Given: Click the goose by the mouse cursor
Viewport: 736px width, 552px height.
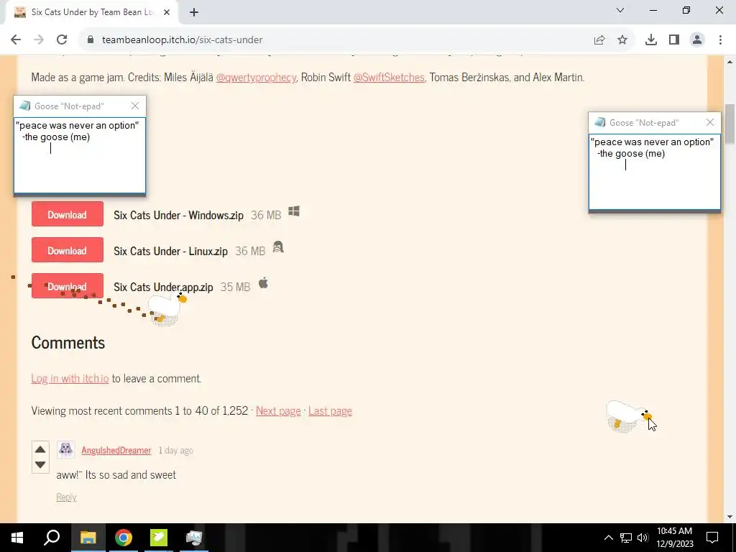Looking at the screenshot, I should point(627,415).
